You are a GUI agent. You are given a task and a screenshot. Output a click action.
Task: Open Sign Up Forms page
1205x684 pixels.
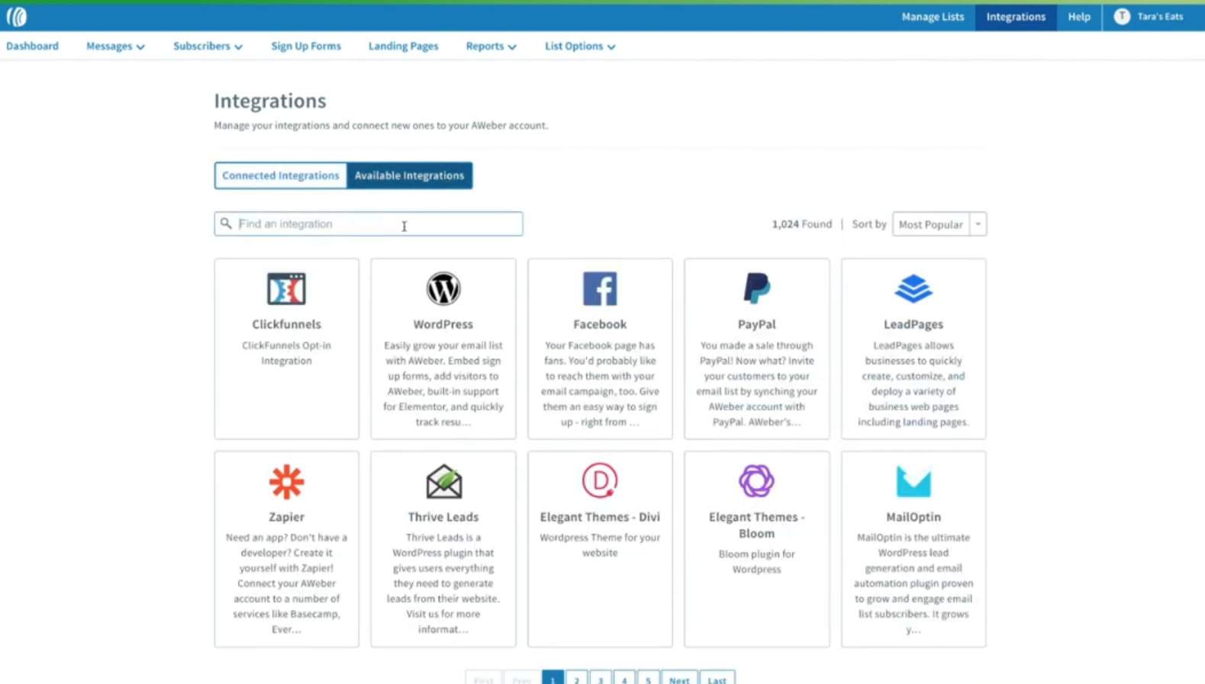pos(306,46)
